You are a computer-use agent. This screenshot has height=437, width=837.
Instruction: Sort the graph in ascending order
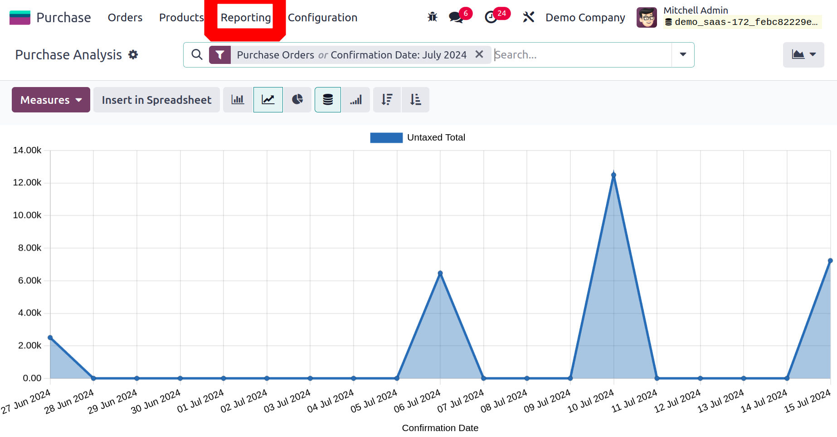415,100
